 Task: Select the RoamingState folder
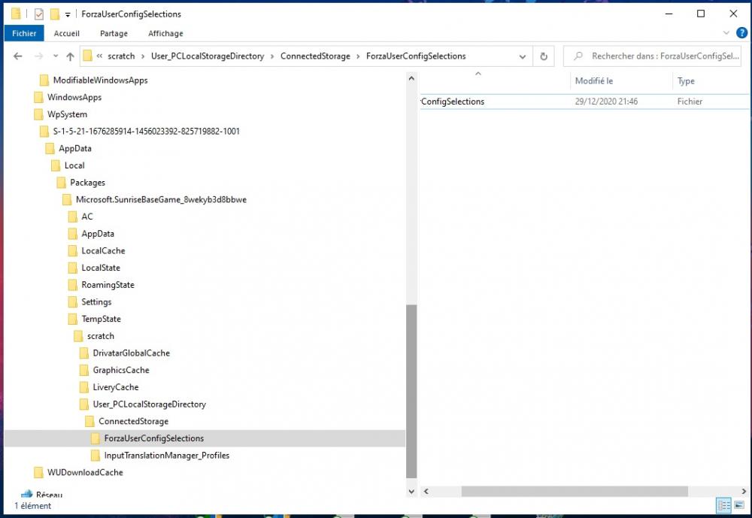click(108, 285)
